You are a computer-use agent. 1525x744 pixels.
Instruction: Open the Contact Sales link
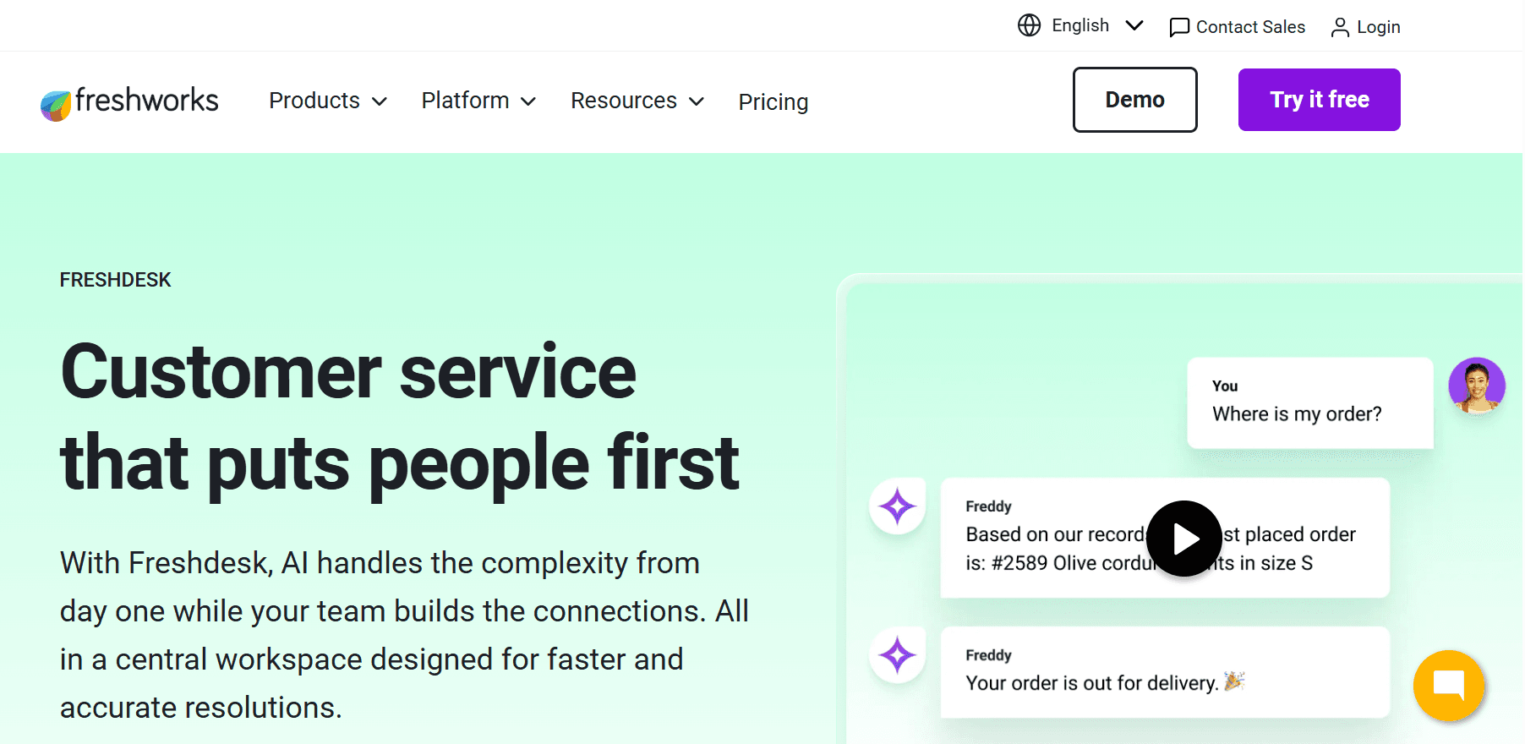(1237, 27)
